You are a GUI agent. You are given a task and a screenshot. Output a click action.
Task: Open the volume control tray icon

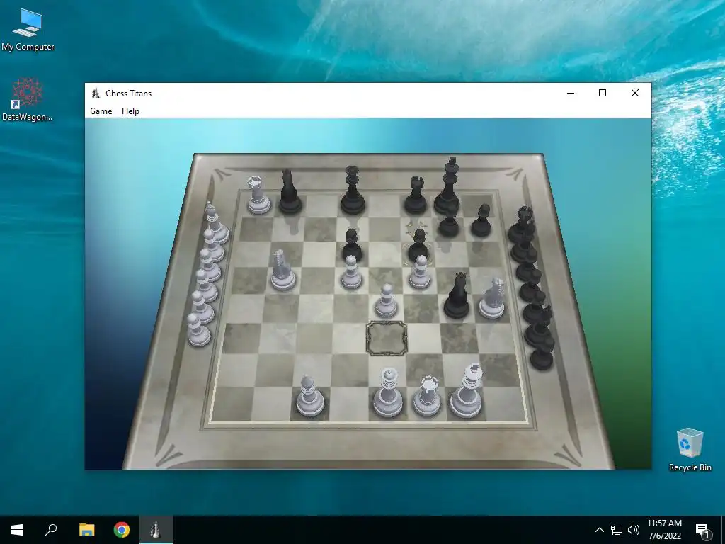coord(634,530)
